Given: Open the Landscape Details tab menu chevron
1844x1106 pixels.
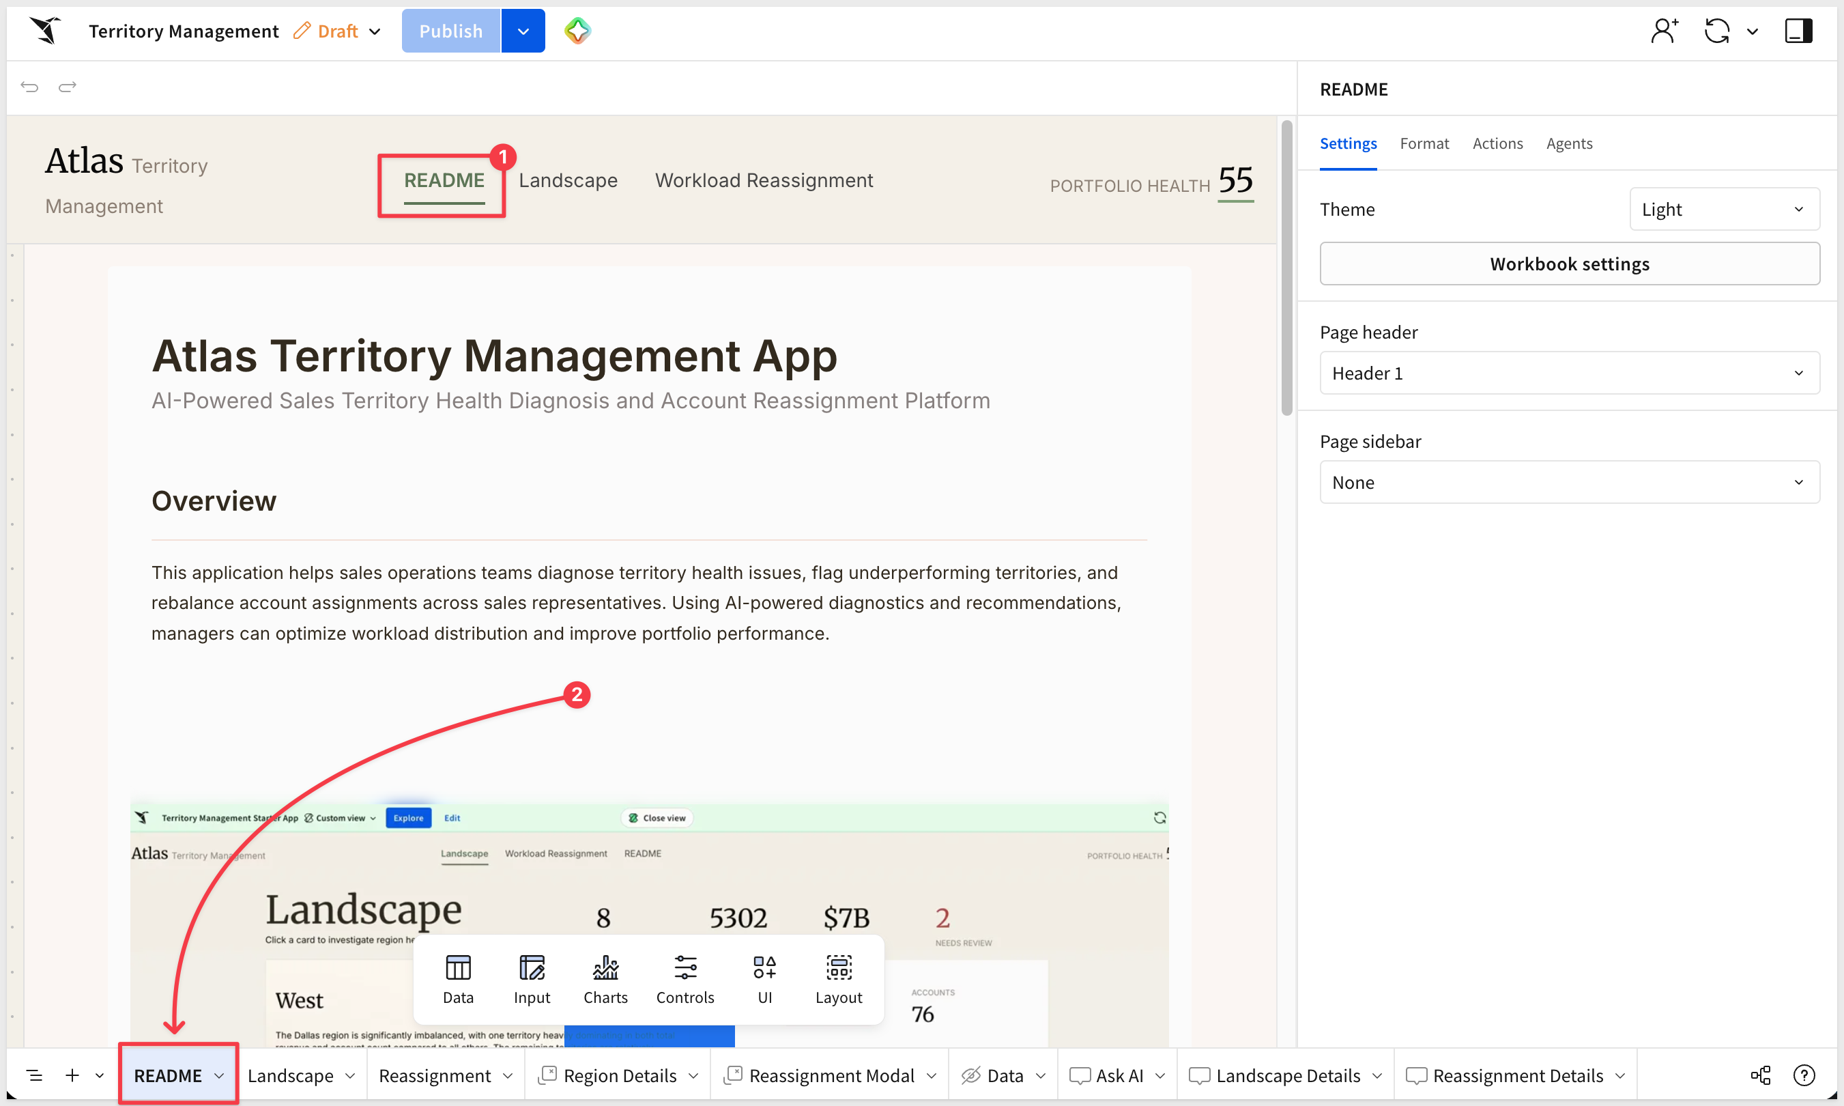Looking at the screenshot, I should point(1378,1076).
